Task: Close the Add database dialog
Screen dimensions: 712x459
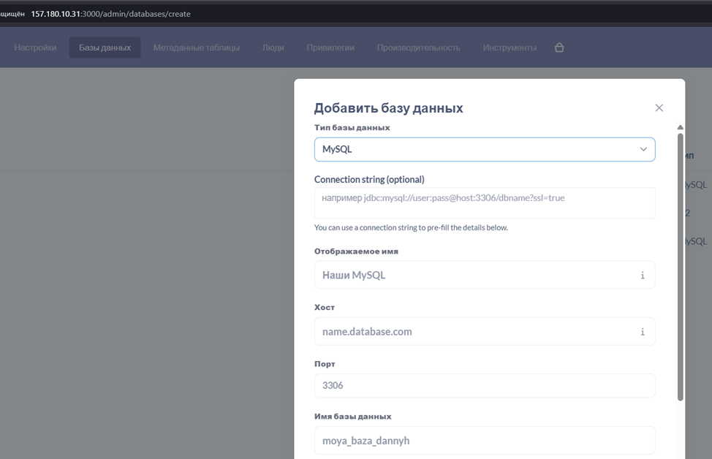Action: coord(659,107)
